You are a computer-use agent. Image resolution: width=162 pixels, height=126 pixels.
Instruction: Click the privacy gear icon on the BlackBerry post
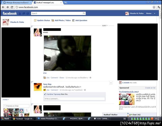pyautogui.click(x=90, y=78)
